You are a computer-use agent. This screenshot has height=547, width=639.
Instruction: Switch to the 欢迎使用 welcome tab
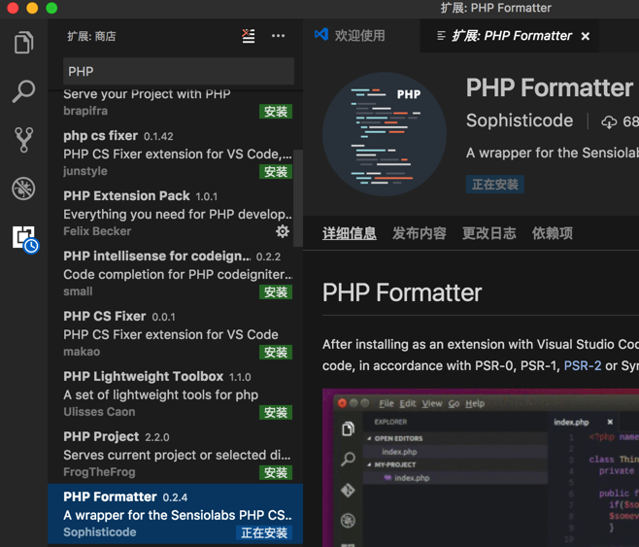coord(359,35)
